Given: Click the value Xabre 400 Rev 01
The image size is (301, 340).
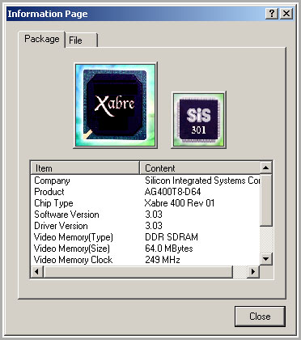Looking at the screenshot, I should point(180,203).
